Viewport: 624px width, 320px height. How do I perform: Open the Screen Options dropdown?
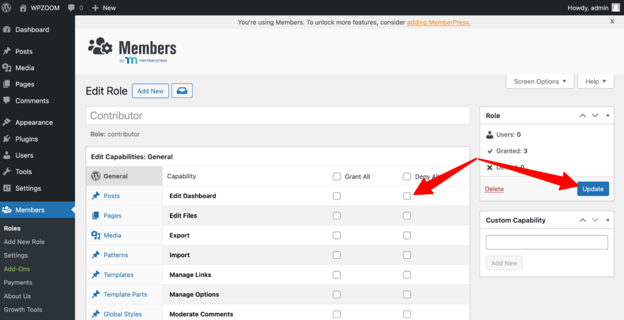pyautogui.click(x=540, y=81)
